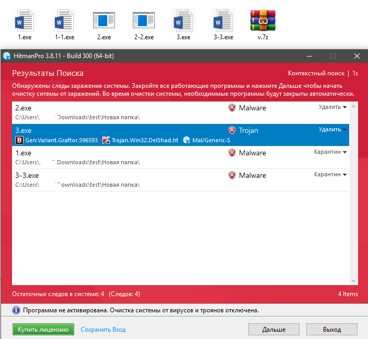
Task: Click the Дальше button
Action: pos(274,330)
